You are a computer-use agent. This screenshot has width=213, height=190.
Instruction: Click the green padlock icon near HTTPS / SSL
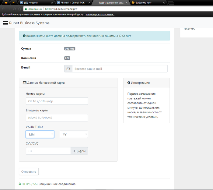(20, 184)
